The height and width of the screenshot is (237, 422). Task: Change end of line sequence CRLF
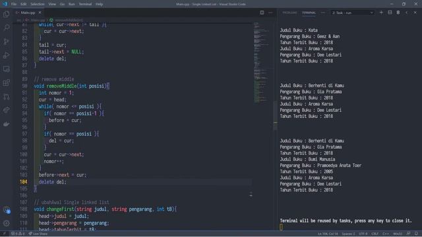tap(375, 234)
